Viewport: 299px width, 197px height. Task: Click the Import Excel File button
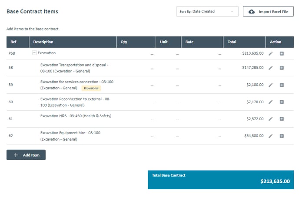[x=268, y=11]
